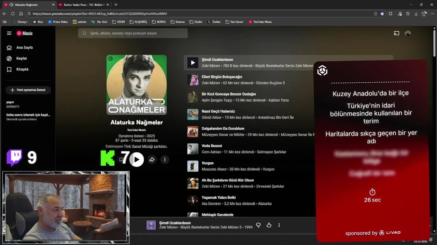Play the song Şimdi Uzaklardasın
This screenshot has width=437, height=245.
click(193, 63)
